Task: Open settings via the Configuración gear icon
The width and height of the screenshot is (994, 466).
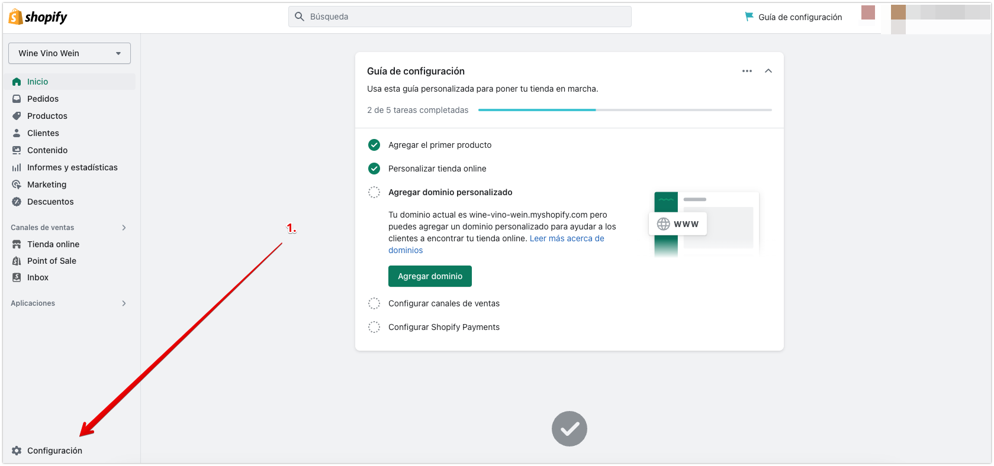Action: point(17,451)
